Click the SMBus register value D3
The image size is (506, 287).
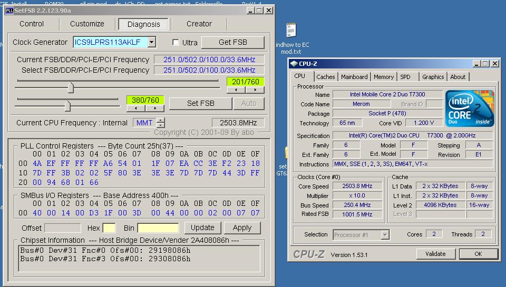coord(94,213)
